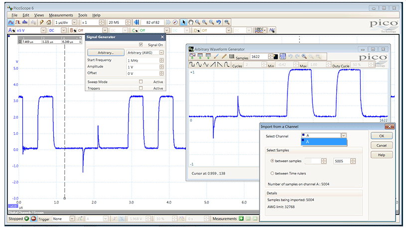Enable Sweep Mode Active checkbox
Viewport: 406px width, 229px height.
tap(141, 81)
